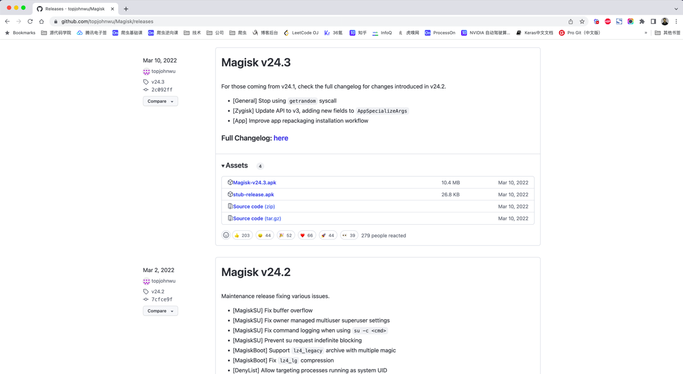Open the 其他书签 folder
The height and width of the screenshot is (374, 683).
(668, 33)
